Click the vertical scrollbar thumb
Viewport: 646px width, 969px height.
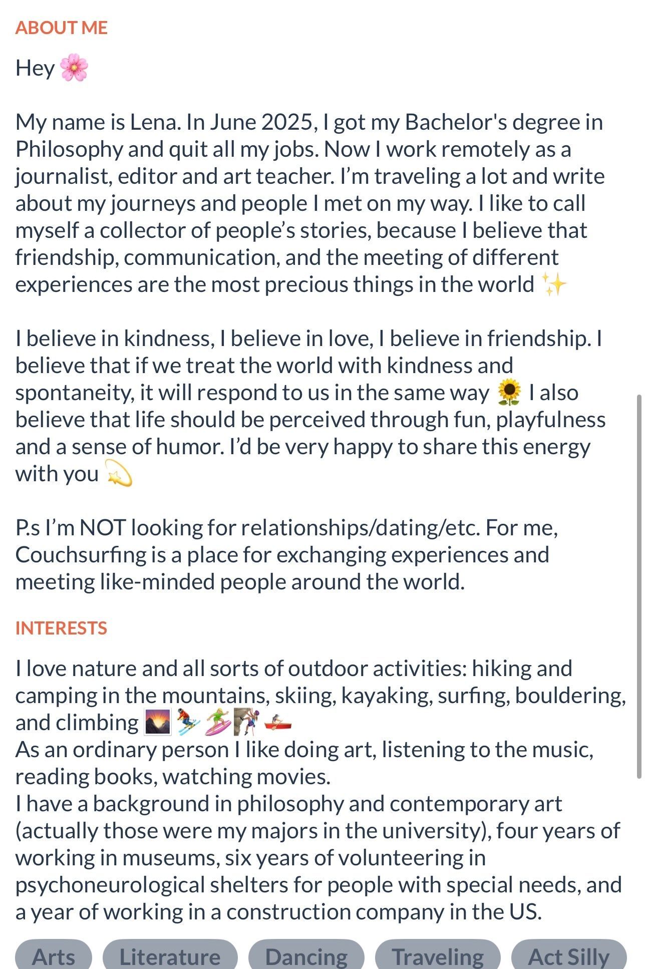[639, 586]
